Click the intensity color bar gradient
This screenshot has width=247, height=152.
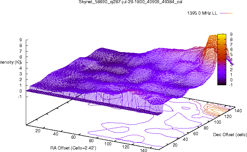[222, 59]
